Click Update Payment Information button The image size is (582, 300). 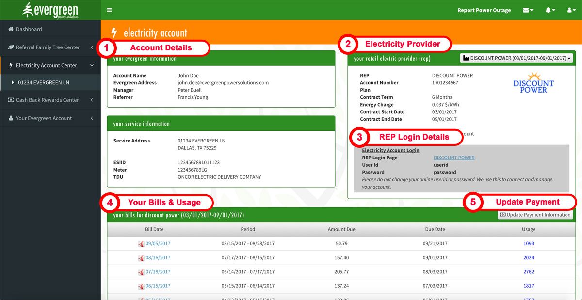point(535,215)
